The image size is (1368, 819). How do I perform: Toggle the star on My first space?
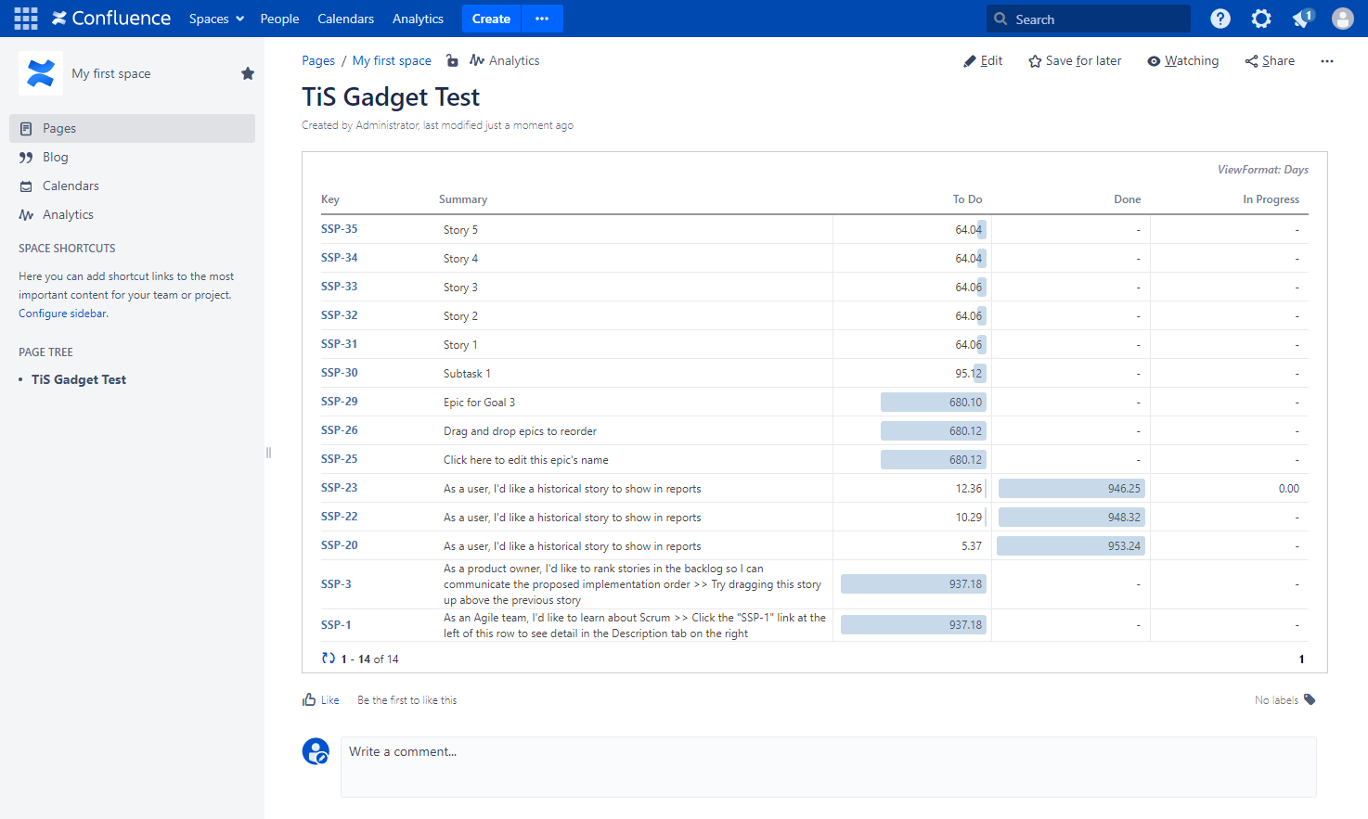[248, 73]
